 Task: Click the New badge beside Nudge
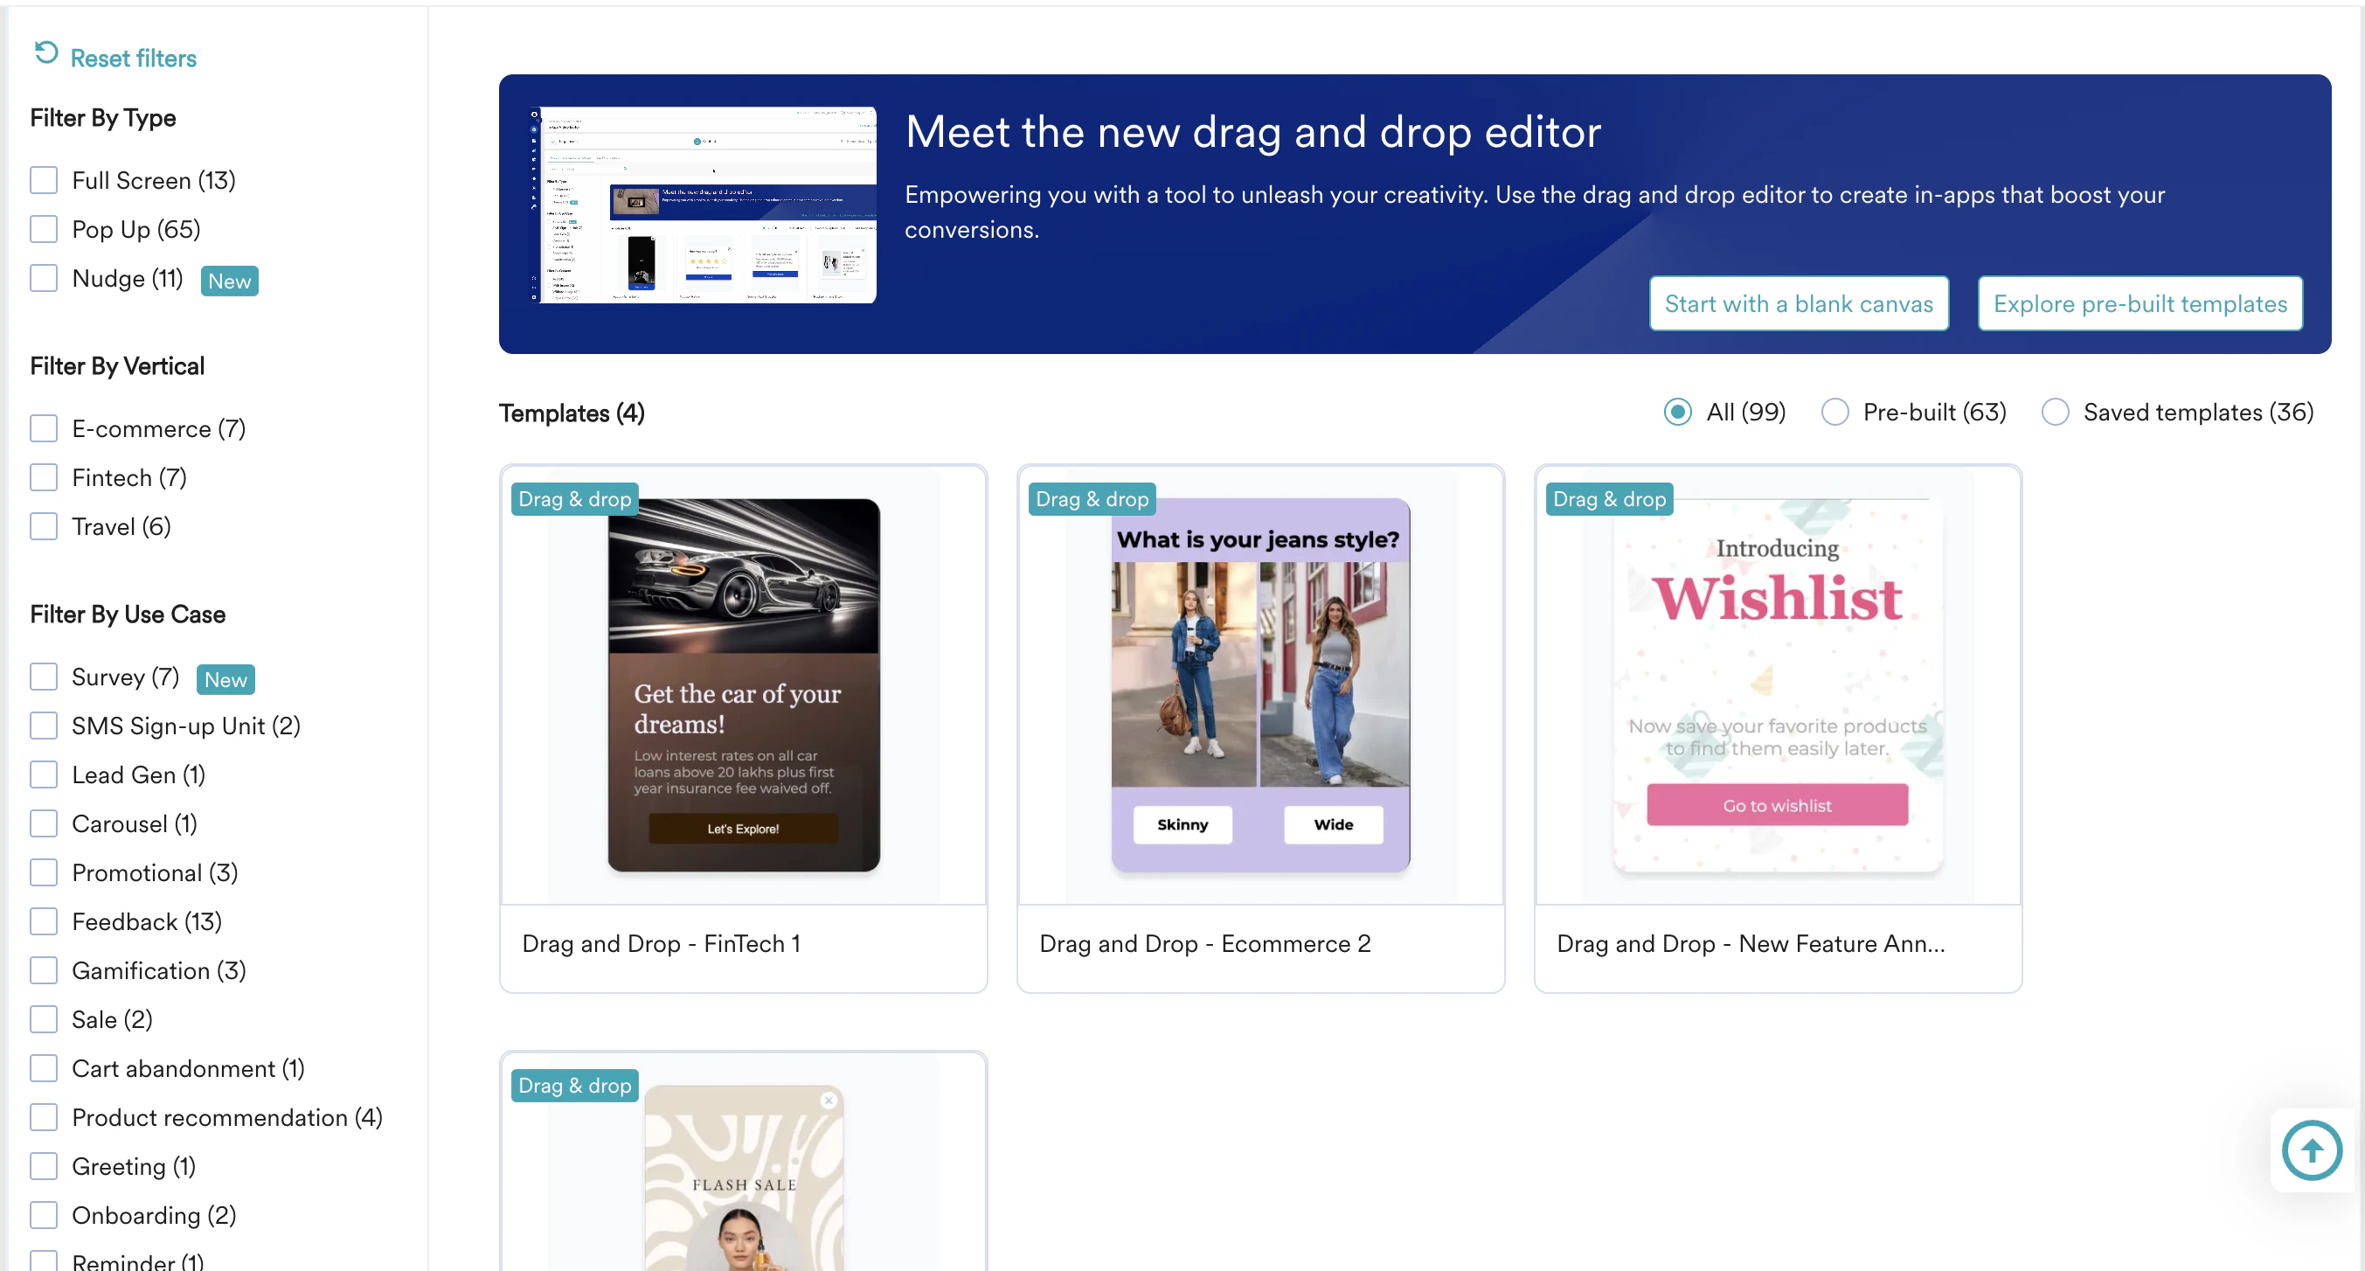(x=229, y=281)
